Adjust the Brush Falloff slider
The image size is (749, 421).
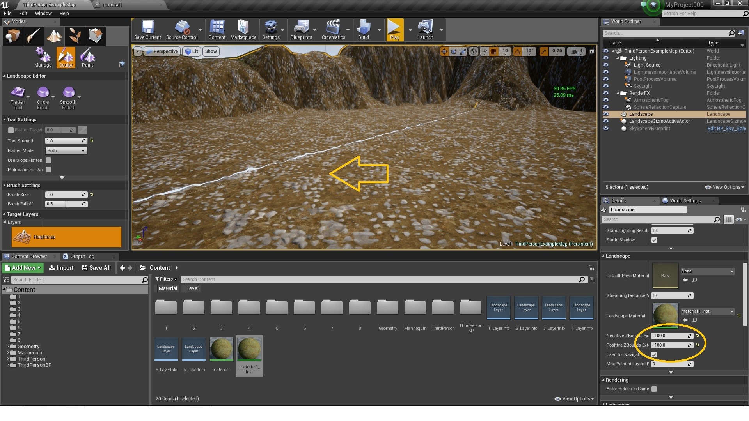point(66,204)
